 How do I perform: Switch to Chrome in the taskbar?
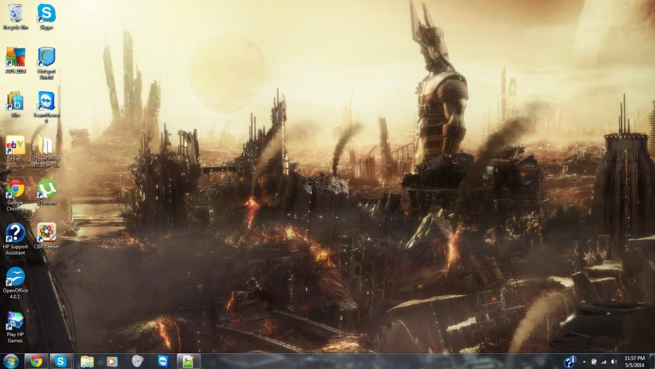point(36,361)
